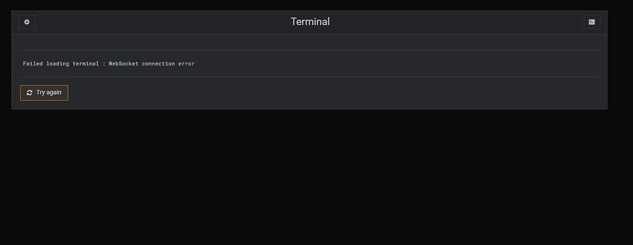Click the Terminal panel title
633x245 pixels.
pos(310,22)
